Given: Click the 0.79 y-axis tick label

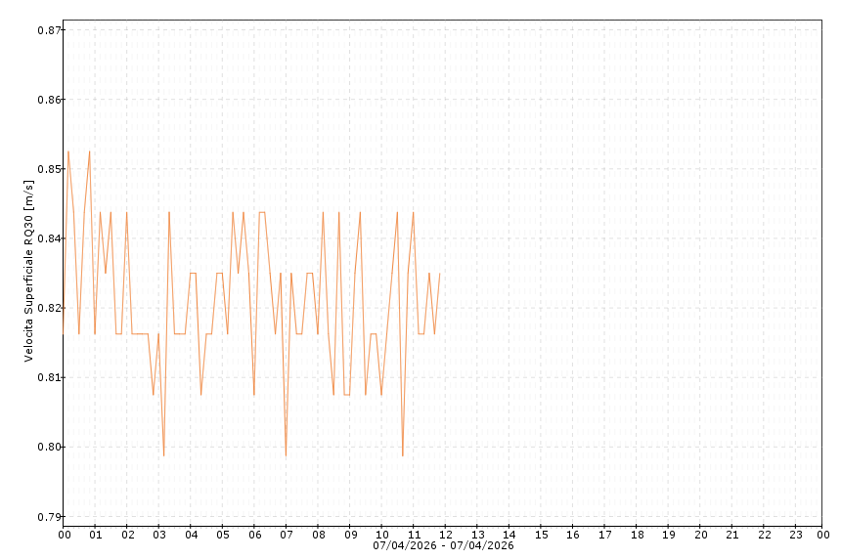Looking at the screenshot, I should 45,517.
